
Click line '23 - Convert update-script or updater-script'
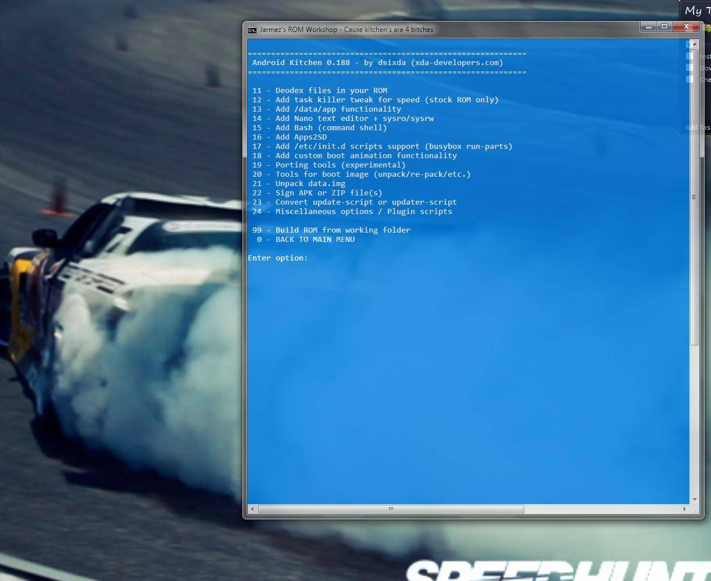(355, 202)
